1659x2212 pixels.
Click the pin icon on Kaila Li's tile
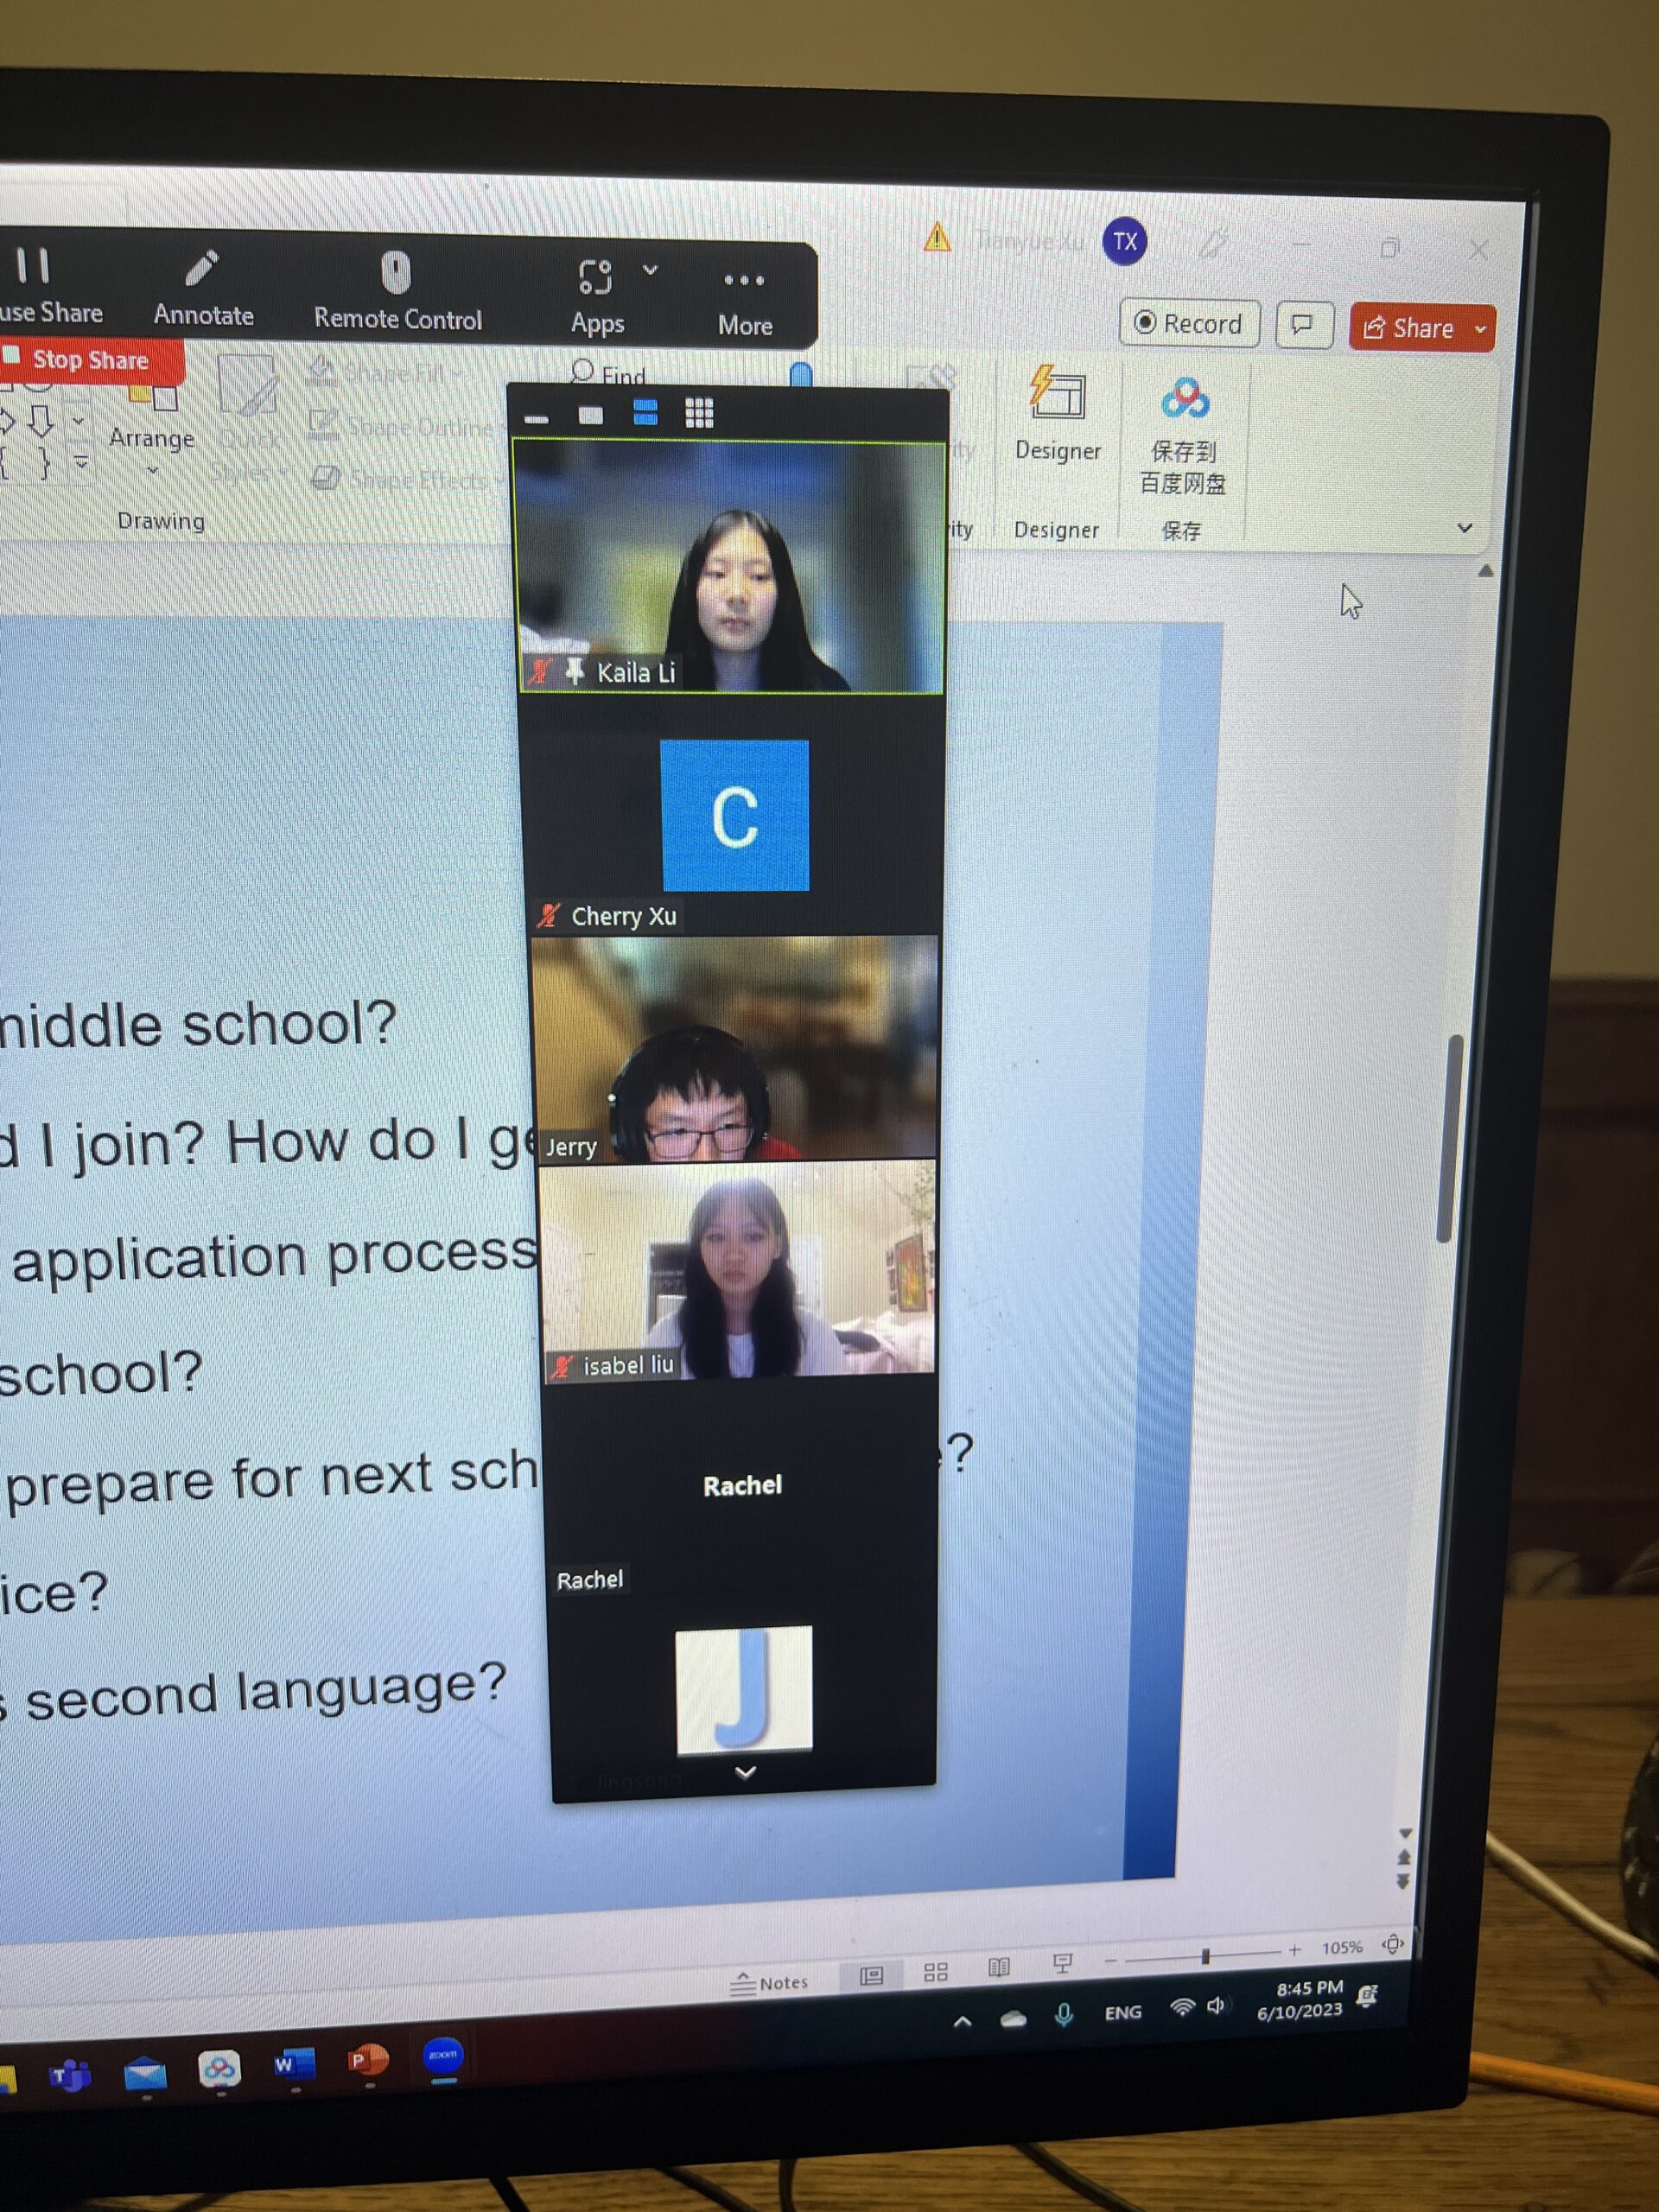(574, 672)
